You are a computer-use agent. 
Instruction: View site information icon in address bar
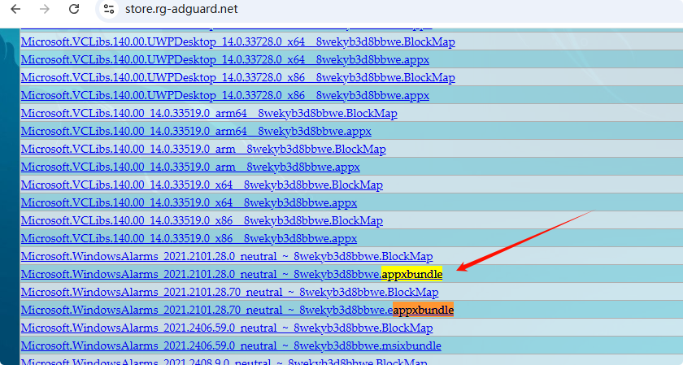(108, 9)
